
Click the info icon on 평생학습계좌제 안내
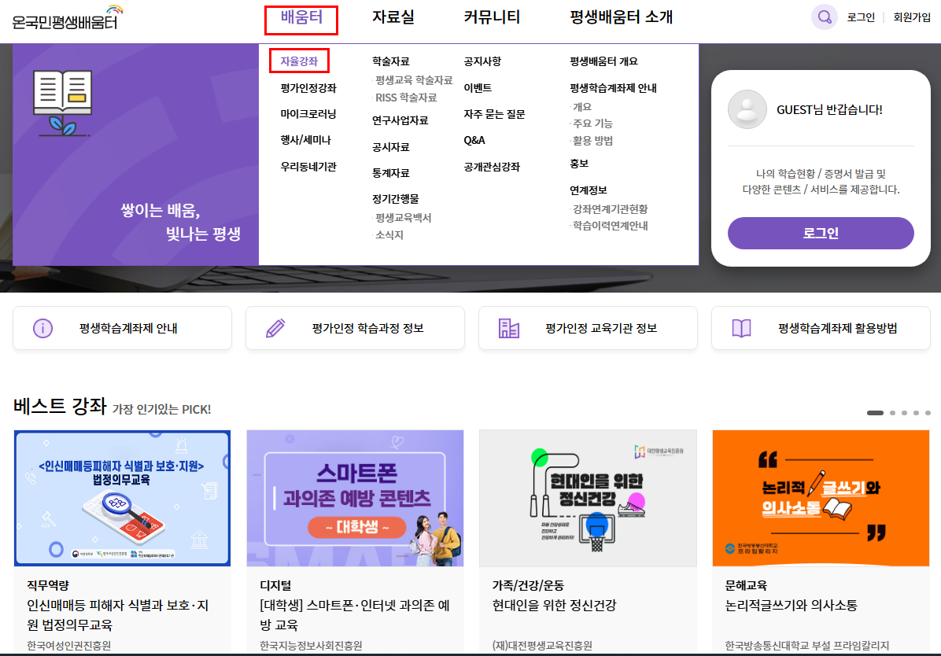pos(42,328)
